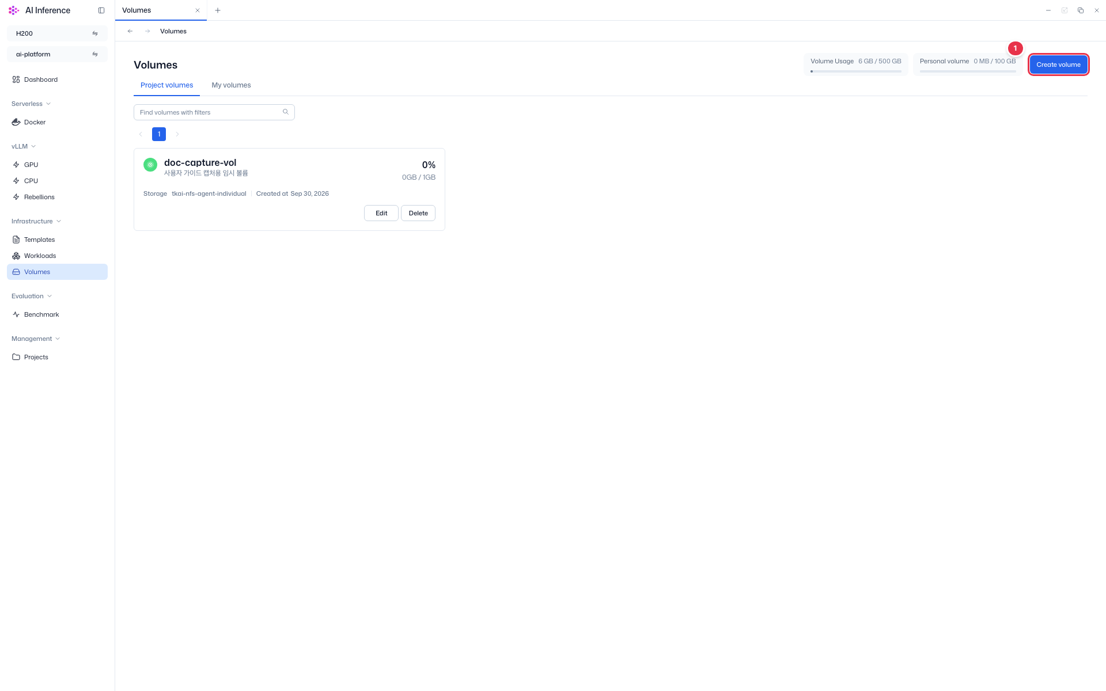Open the Rebellions page

57,197
